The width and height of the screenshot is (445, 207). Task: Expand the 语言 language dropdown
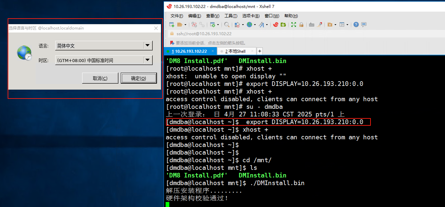click(148, 46)
